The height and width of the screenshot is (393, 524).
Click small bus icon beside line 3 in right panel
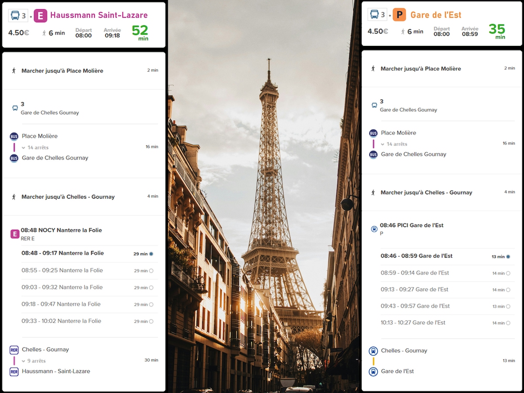point(374,105)
